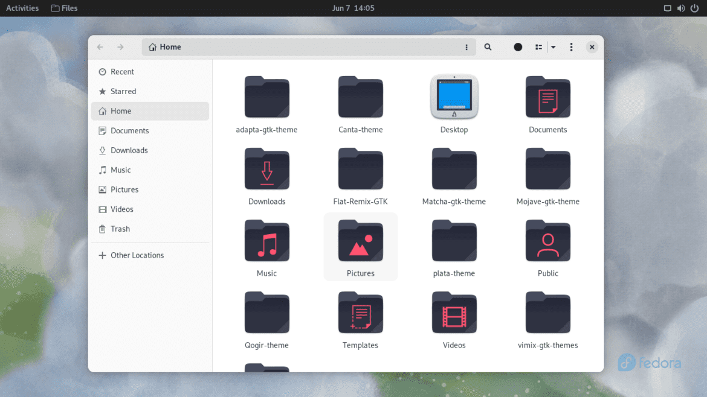Image resolution: width=707 pixels, height=397 pixels.
Task: Click the search icon in the toolbar
Action: click(488, 46)
